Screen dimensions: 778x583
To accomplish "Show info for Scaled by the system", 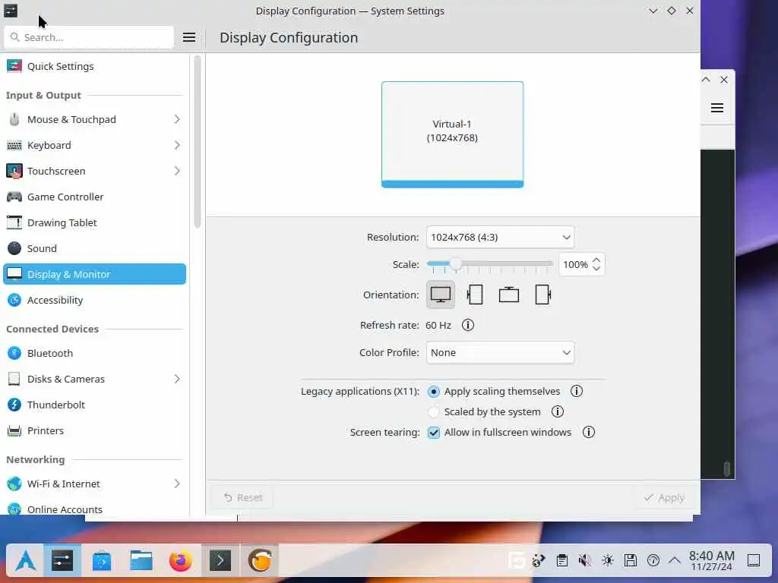I will (557, 411).
